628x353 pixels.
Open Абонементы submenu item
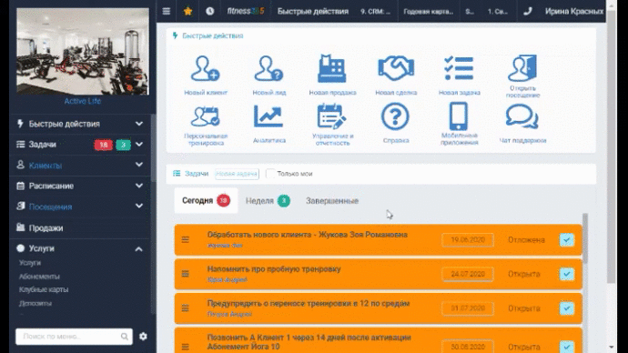click(x=39, y=277)
